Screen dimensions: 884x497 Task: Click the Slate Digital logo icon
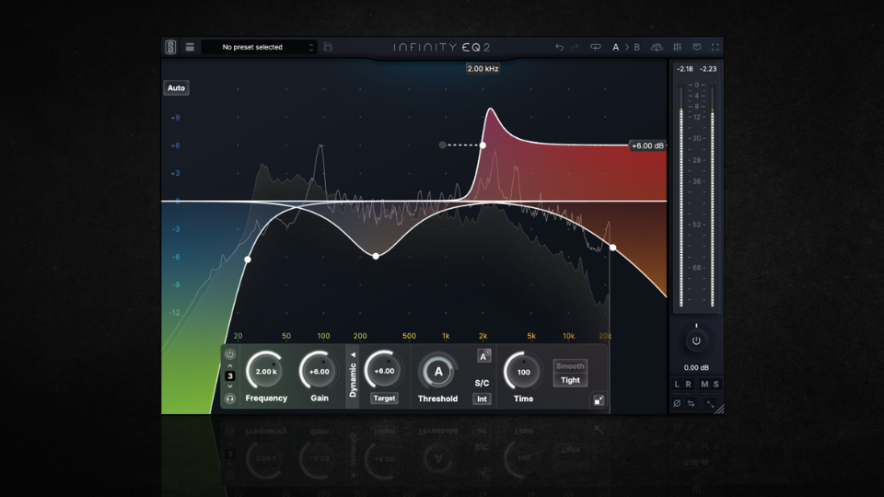(170, 47)
